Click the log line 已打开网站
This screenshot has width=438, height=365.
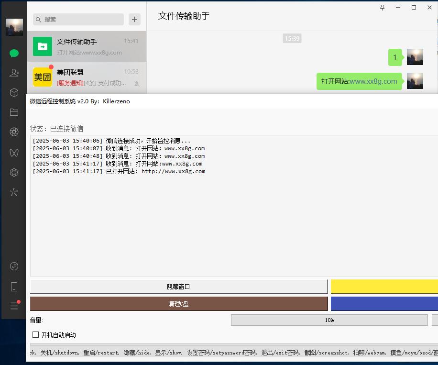(119, 171)
